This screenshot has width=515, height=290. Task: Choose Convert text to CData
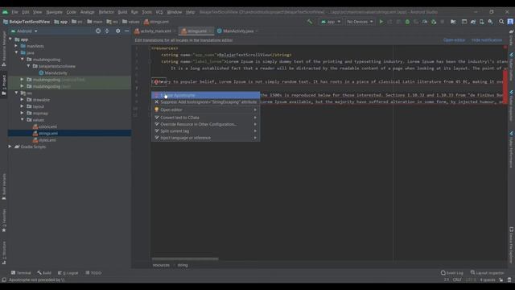[x=206, y=118]
